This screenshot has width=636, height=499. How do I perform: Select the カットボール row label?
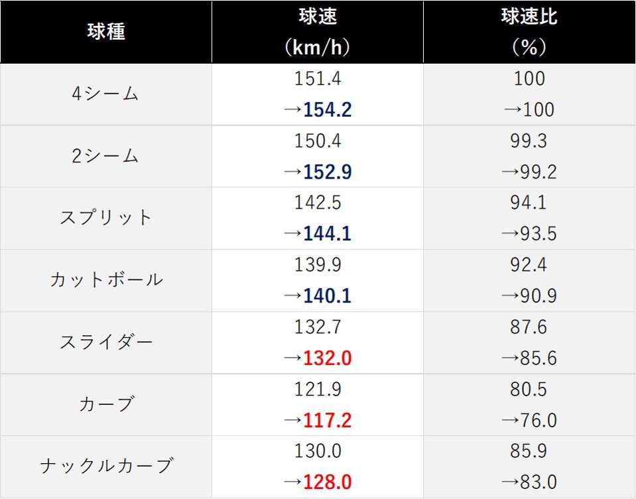click(x=106, y=280)
